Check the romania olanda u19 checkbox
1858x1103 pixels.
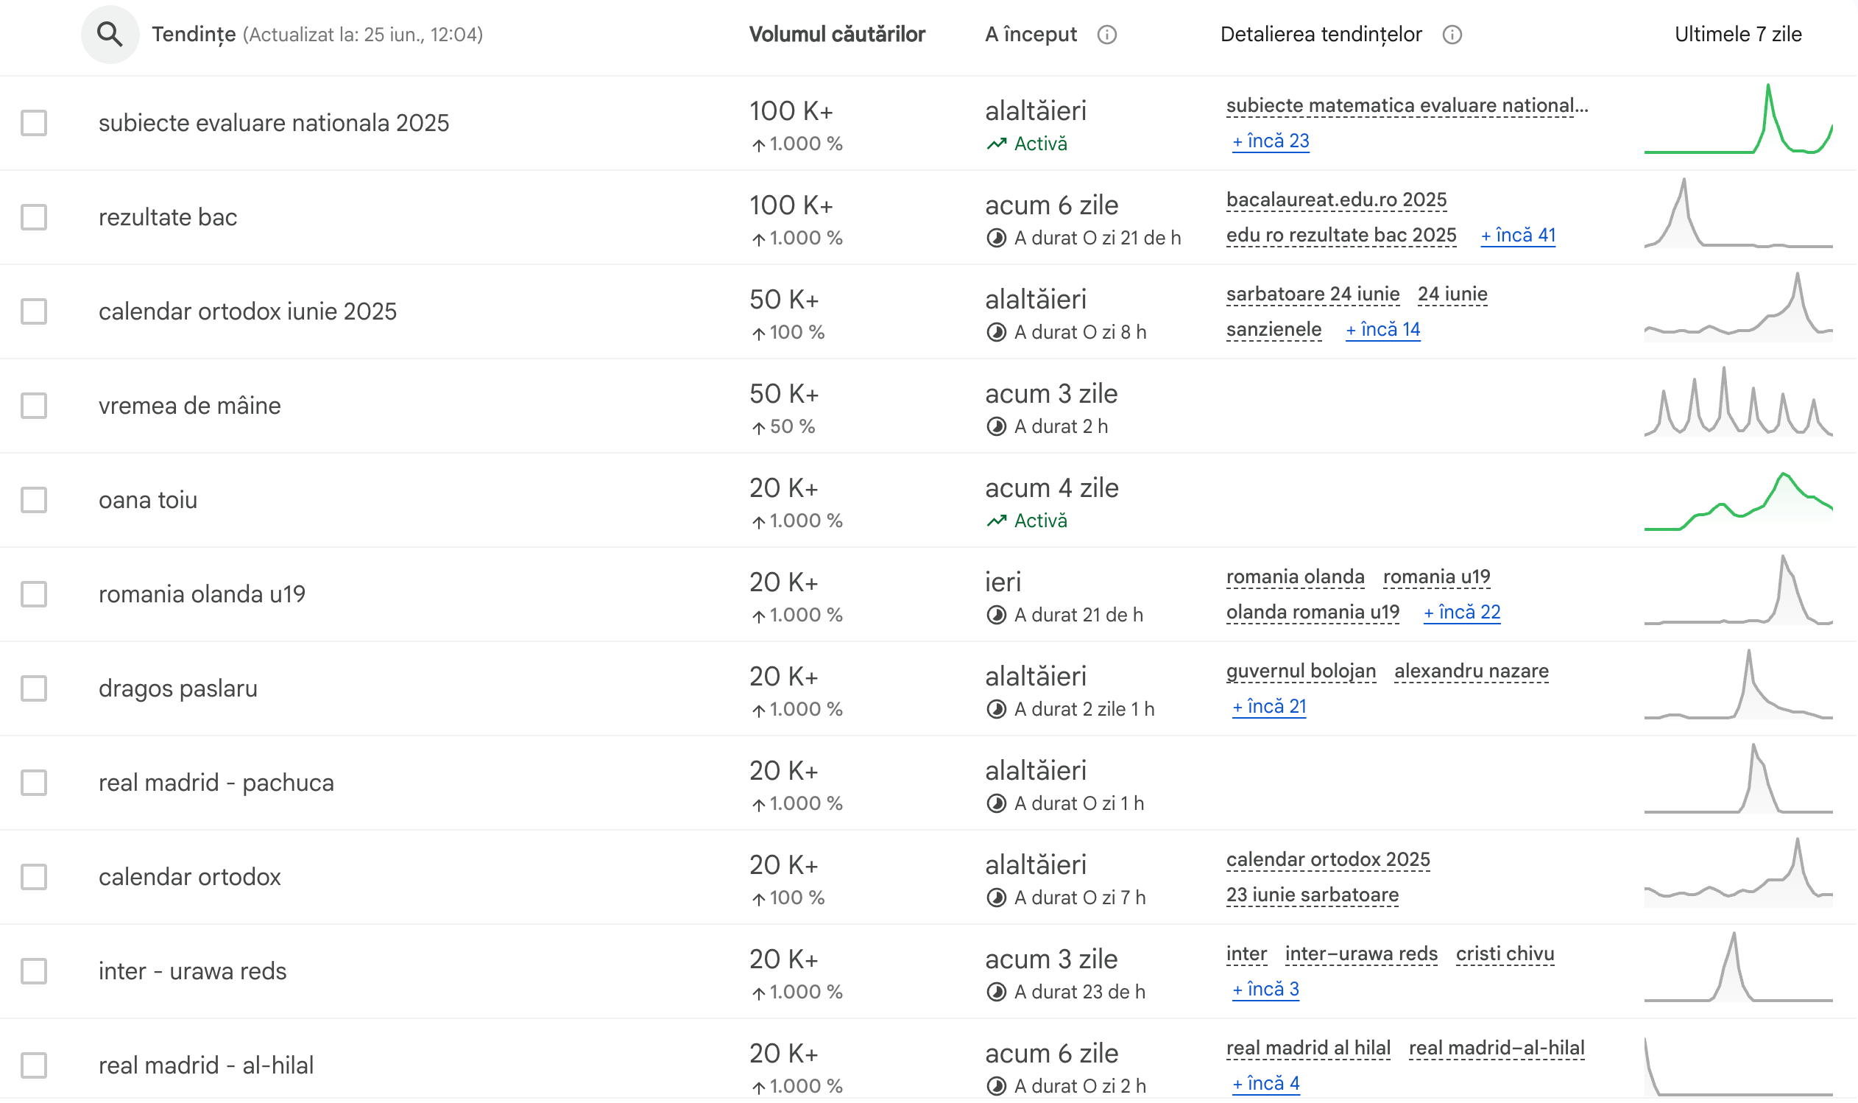click(34, 594)
